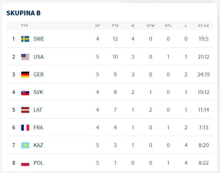Click the KAZ team name
Image resolution: width=220 pixels, height=173 pixels.
(x=38, y=145)
